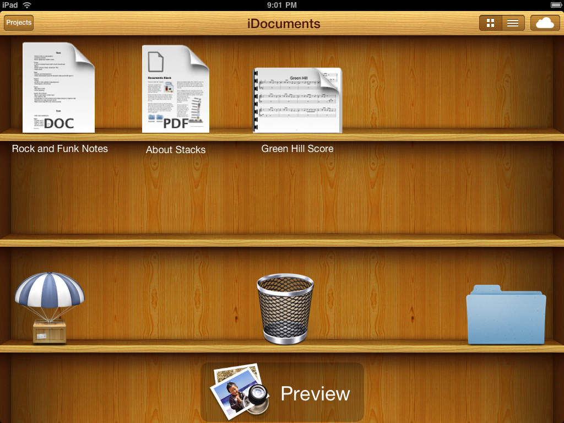Open the Green Hill Score sheet music thumbnail

coord(297,100)
